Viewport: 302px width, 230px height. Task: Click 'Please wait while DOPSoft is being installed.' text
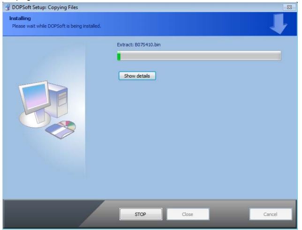56,26
